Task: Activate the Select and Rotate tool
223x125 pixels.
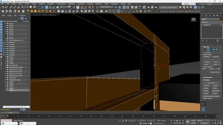Action: tap(50, 7)
